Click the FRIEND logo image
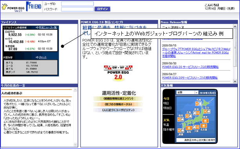Image resolution: width=240 pixels, height=149 pixels. pyautogui.click(x=34, y=6)
